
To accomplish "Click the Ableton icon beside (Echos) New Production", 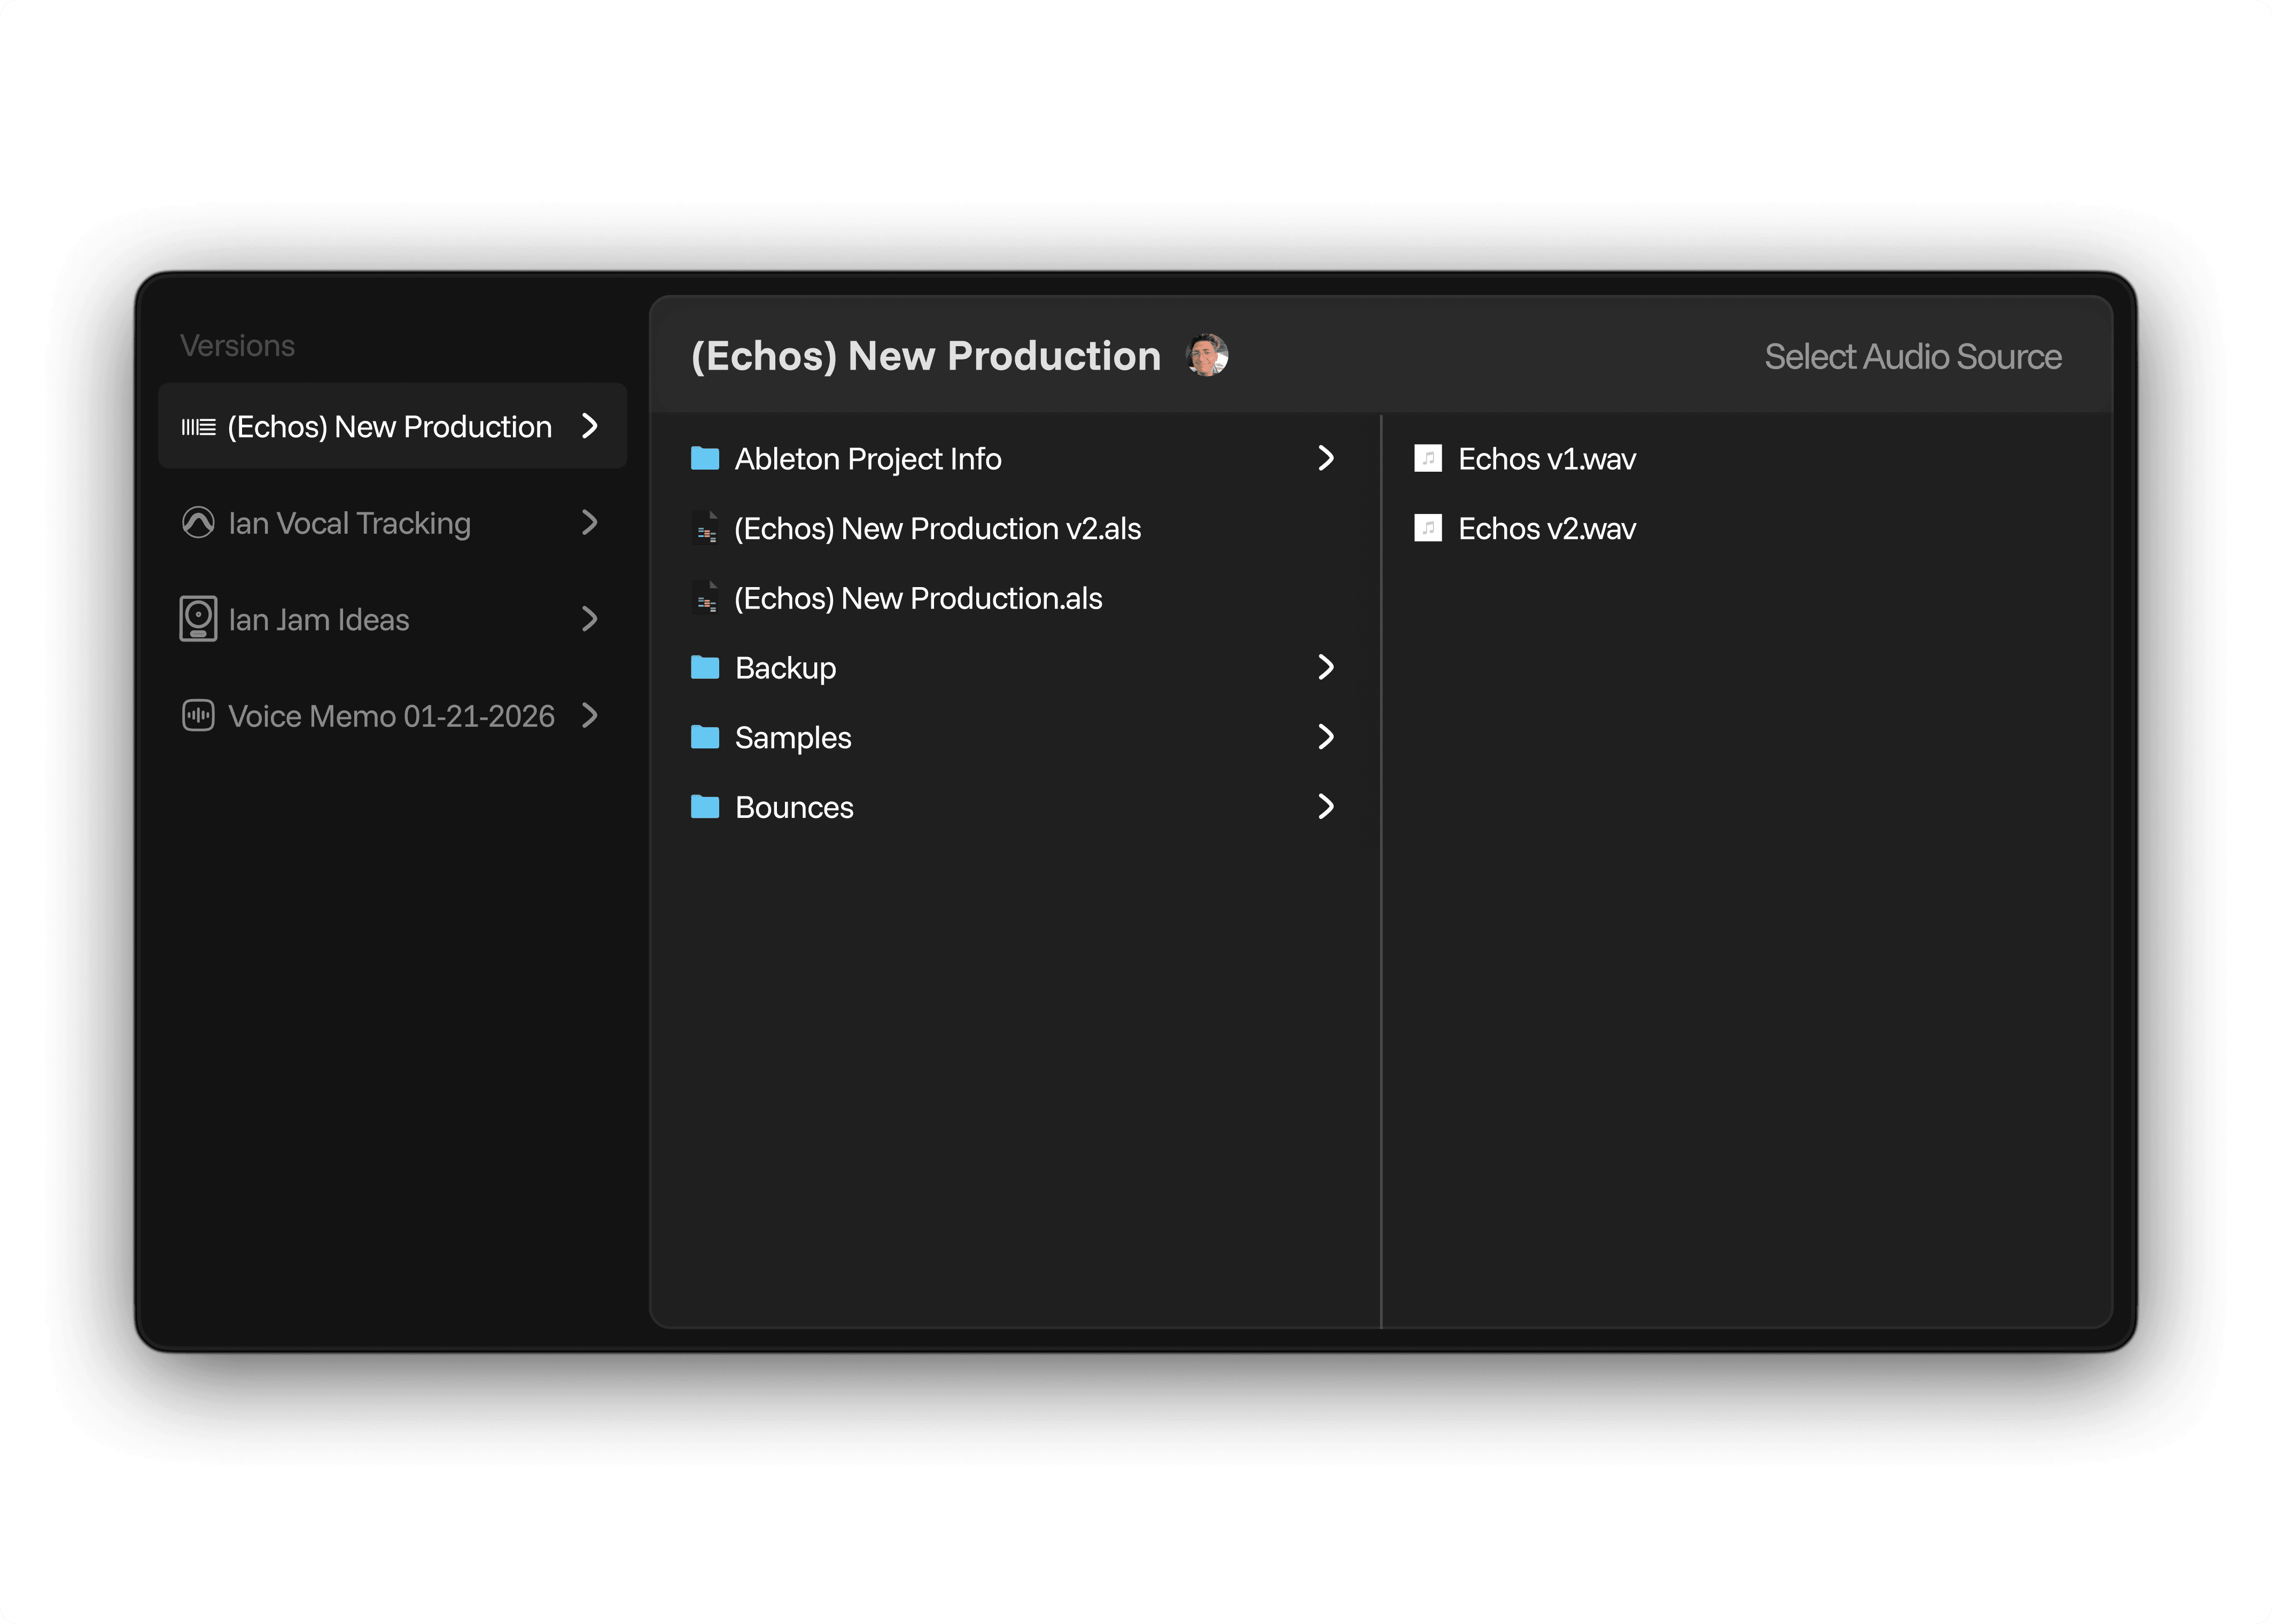I will pyautogui.click(x=198, y=427).
